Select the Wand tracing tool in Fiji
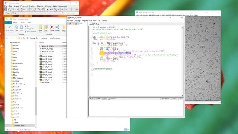The width and height of the screenshot is (238, 134). (x=32, y=9)
